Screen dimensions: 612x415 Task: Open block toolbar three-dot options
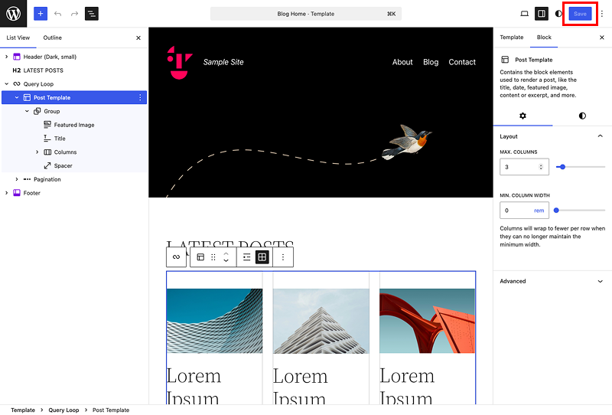click(x=283, y=257)
